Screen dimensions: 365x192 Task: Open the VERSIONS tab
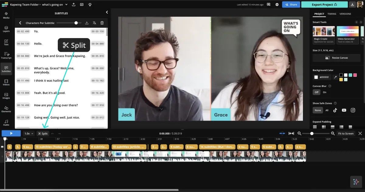(x=345, y=14)
